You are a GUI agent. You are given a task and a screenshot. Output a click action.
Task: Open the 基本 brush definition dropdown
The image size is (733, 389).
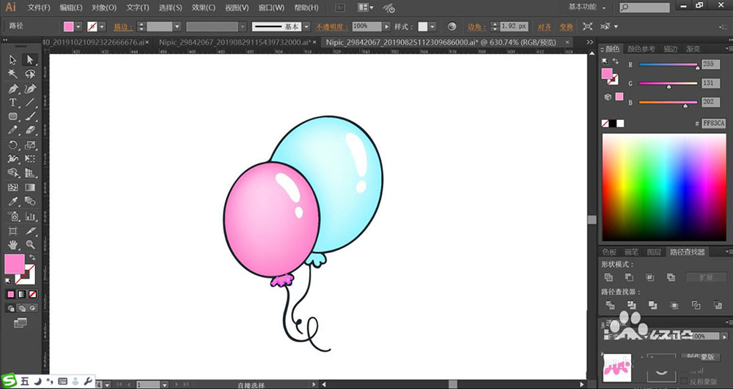(x=306, y=26)
